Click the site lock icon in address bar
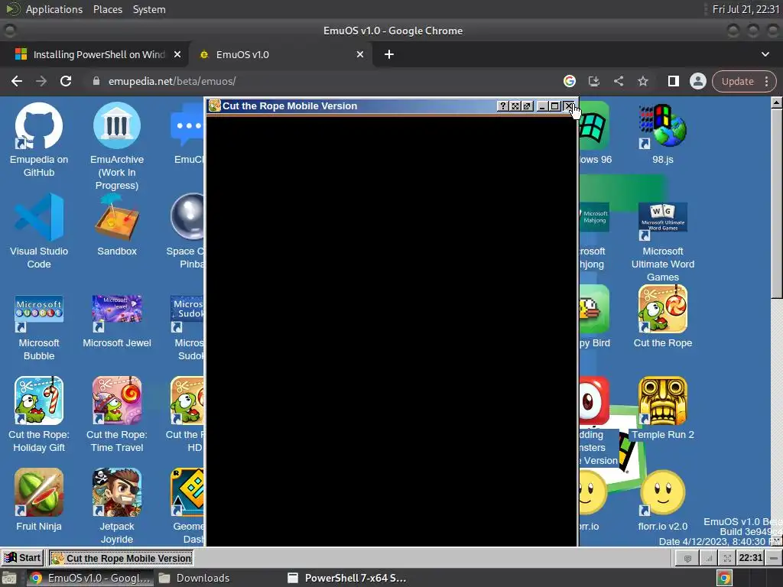The width and height of the screenshot is (783, 587). click(96, 81)
